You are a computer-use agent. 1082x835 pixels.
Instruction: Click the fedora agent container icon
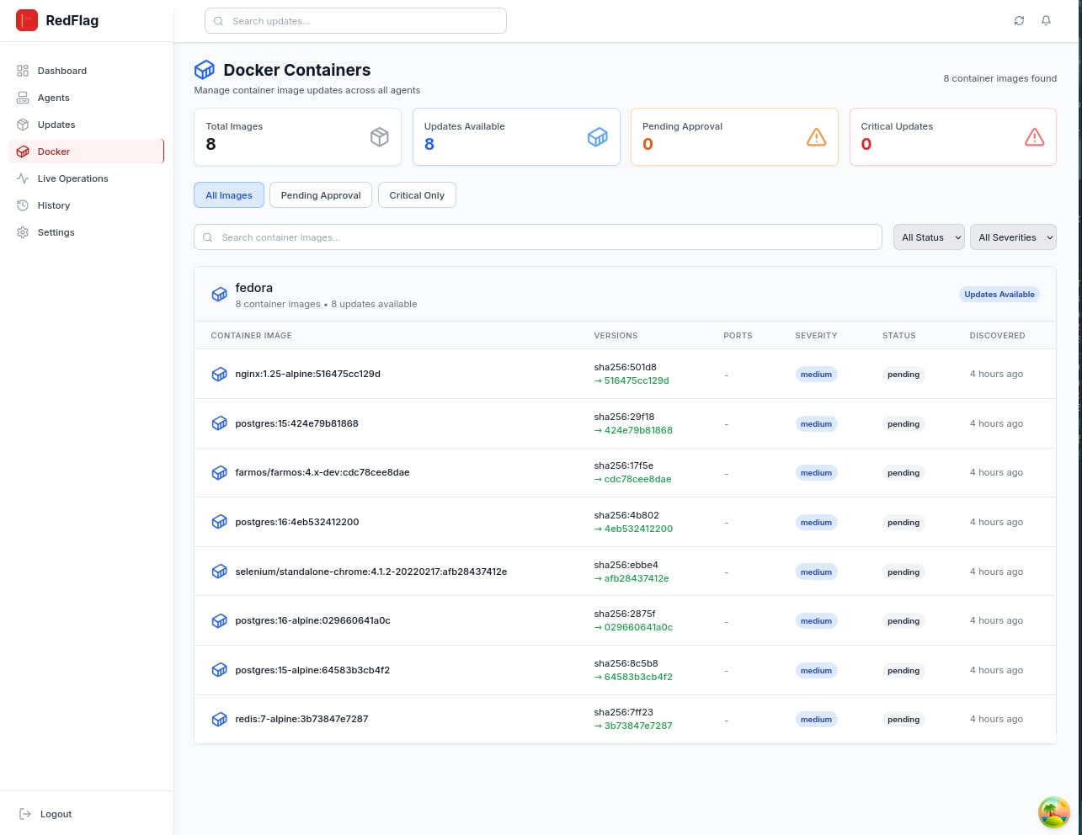pyautogui.click(x=219, y=295)
